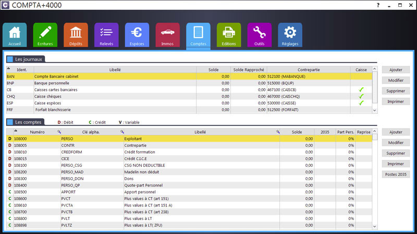Viewport: 417px width, 234px height.
Task: Select the Les journaux tab
Action: [x=26, y=59]
